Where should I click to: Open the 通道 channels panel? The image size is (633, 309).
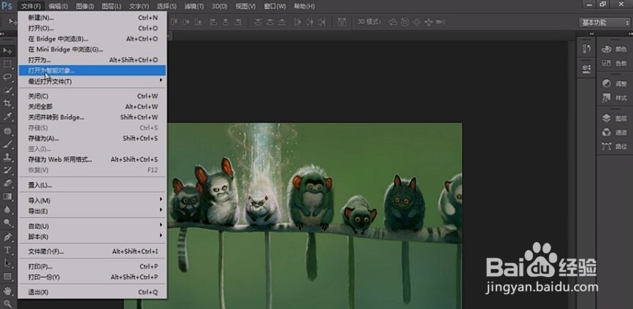(x=614, y=132)
